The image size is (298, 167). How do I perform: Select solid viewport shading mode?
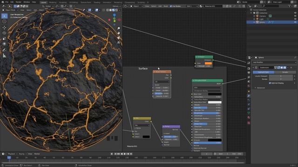(x=110, y=10)
